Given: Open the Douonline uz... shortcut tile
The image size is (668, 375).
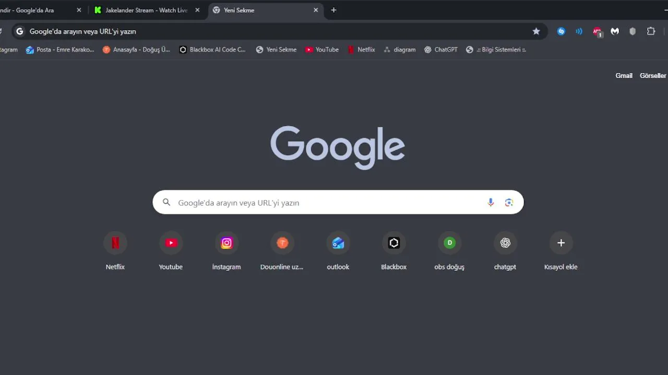Looking at the screenshot, I should [282, 252].
